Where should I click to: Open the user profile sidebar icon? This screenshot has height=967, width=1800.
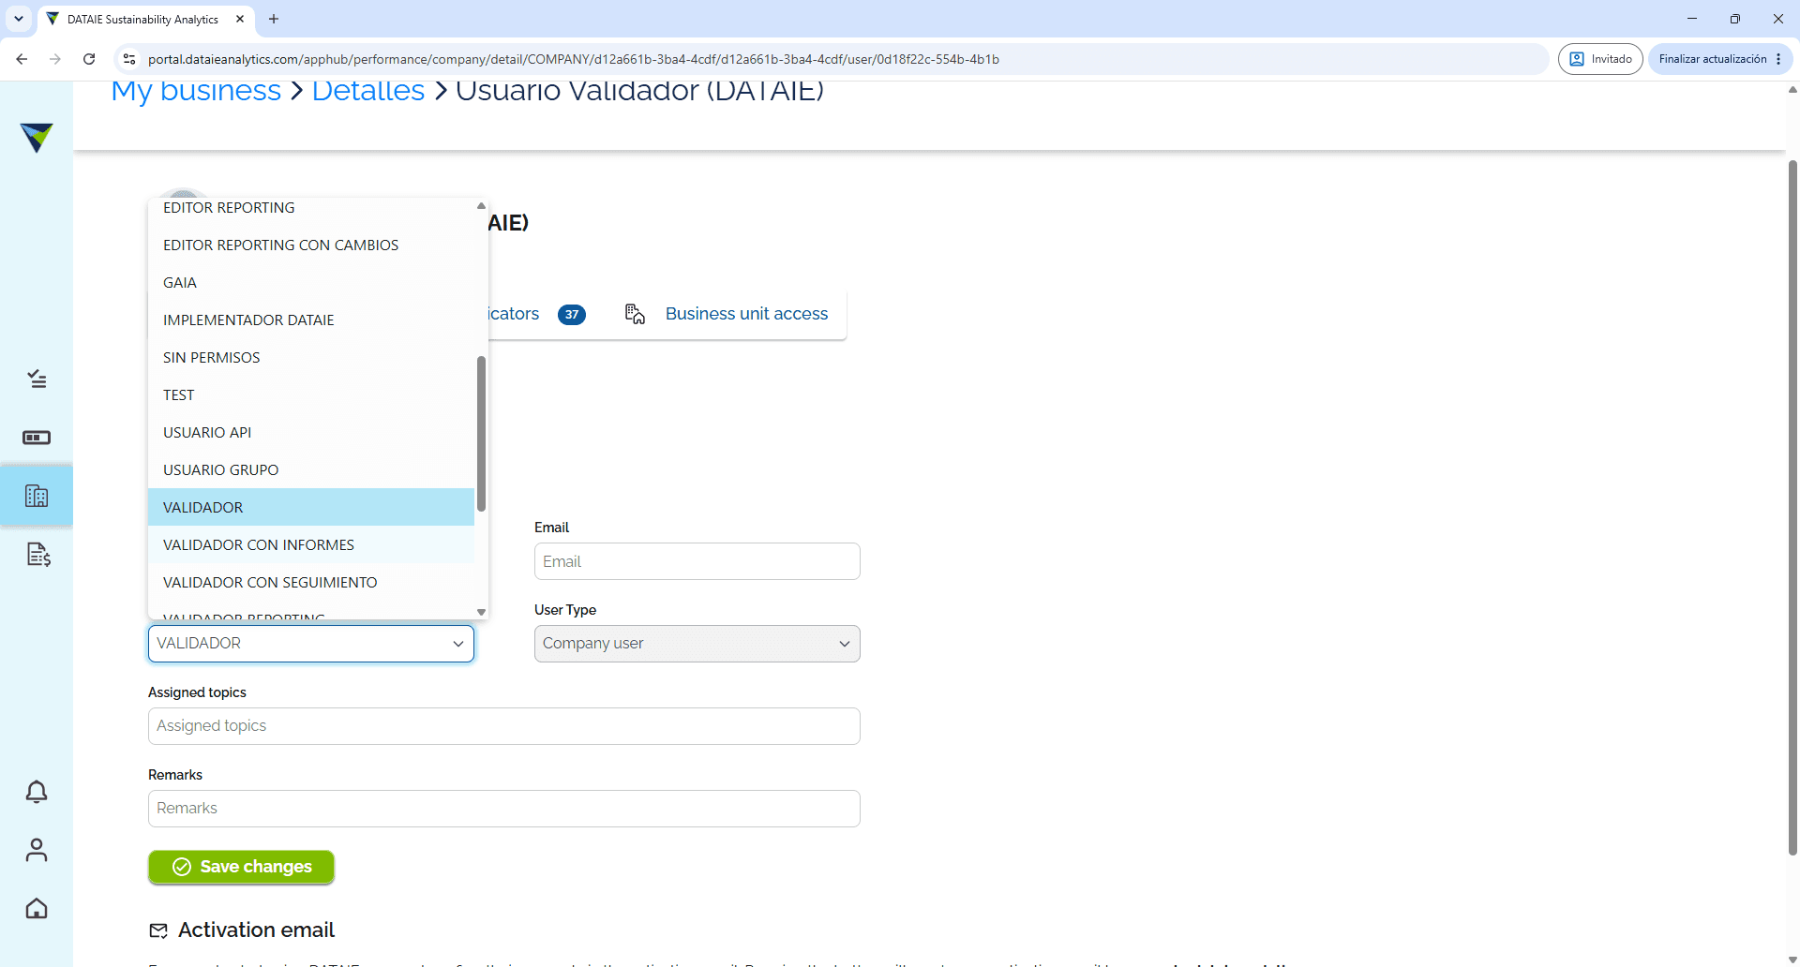(37, 850)
